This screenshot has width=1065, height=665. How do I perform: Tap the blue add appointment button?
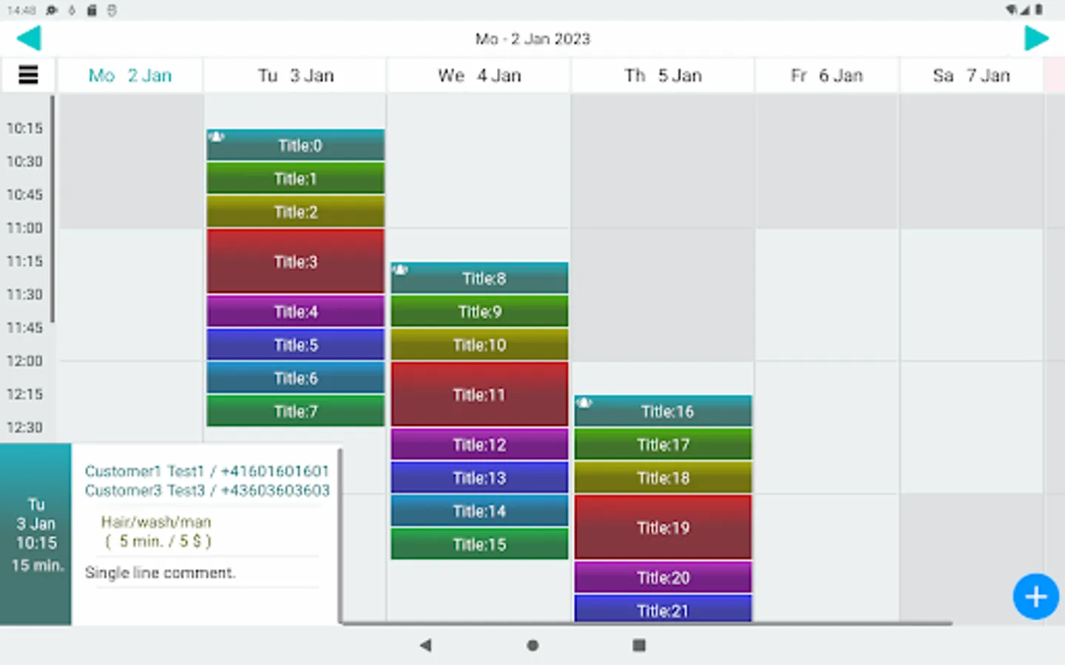click(x=1035, y=596)
